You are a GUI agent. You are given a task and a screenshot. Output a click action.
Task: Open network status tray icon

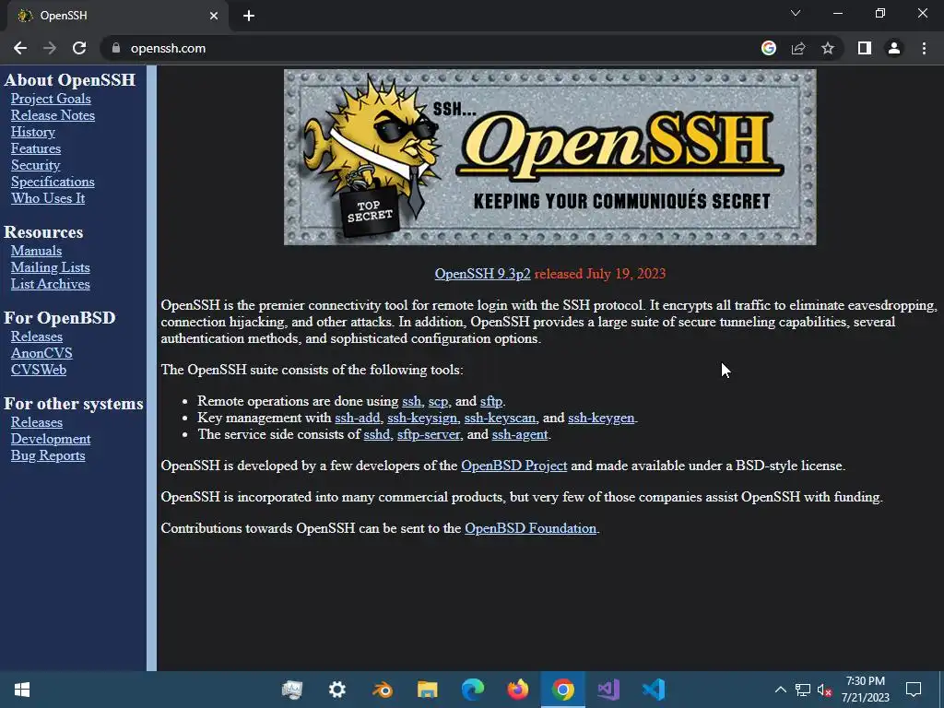point(803,690)
